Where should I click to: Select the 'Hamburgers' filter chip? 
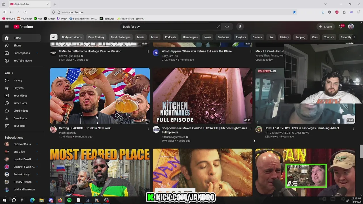(190, 37)
